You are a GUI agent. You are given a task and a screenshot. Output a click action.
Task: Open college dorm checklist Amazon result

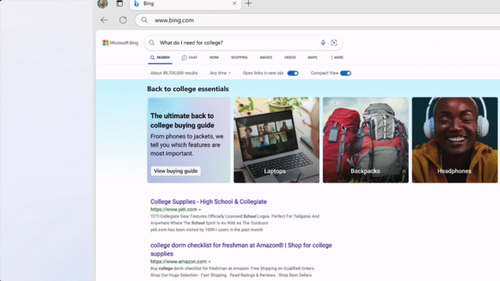point(241,249)
